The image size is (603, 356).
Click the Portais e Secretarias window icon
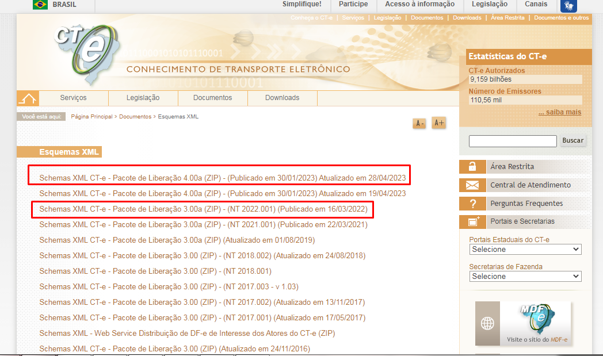click(x=472, y=222)
